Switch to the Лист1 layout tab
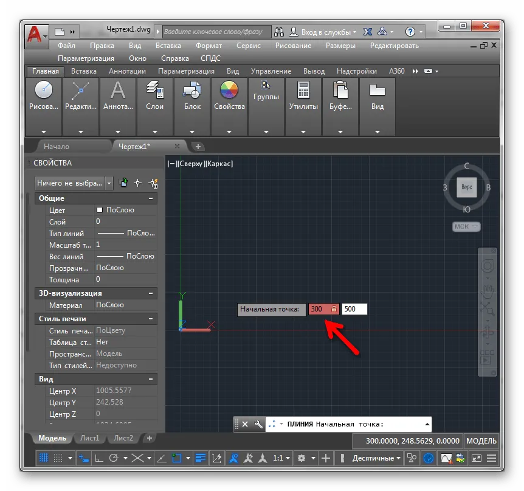The width and height of the screenshot is (524, 491). pos(89,438)
